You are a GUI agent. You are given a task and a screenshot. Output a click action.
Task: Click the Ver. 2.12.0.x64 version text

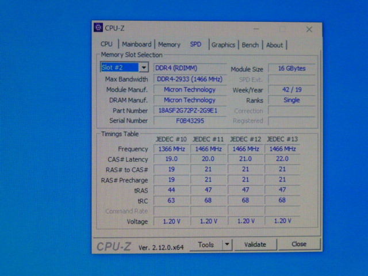[161, 247]
